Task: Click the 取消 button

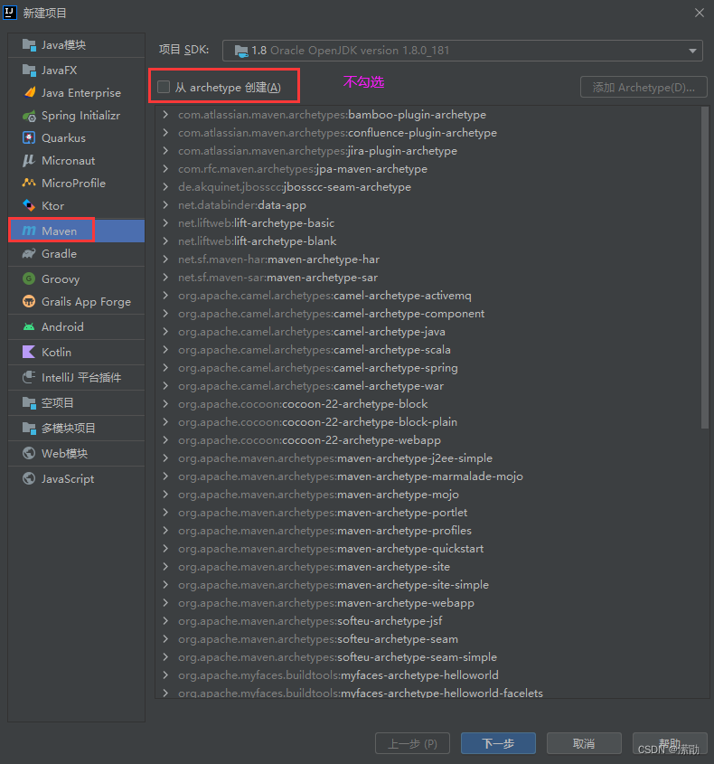Action: pyautogui.click(x=584, y=743)
